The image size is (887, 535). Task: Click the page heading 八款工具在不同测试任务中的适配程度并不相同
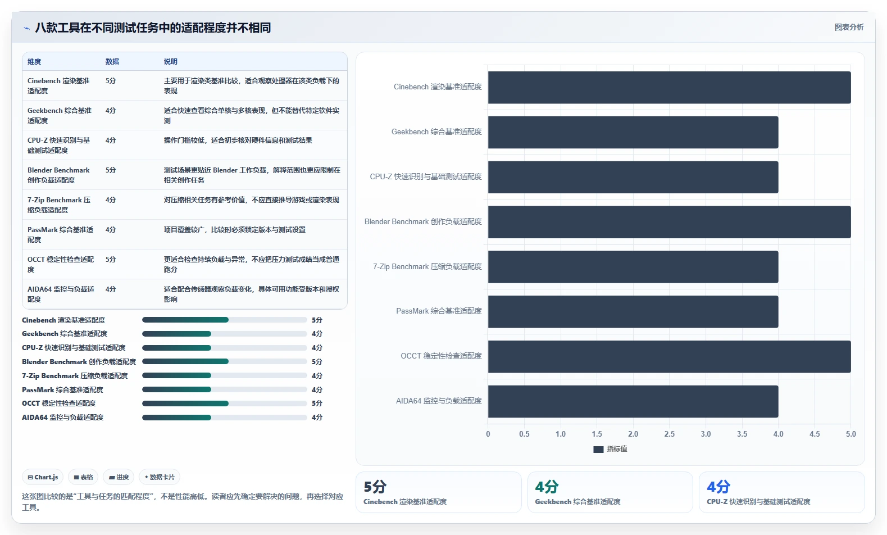point(153,28)
